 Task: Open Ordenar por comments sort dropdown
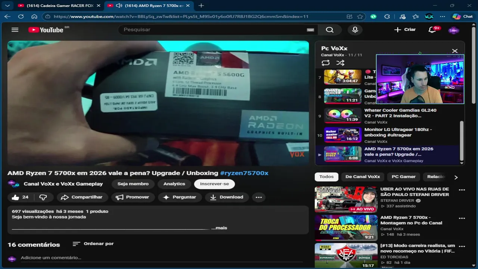93,244
